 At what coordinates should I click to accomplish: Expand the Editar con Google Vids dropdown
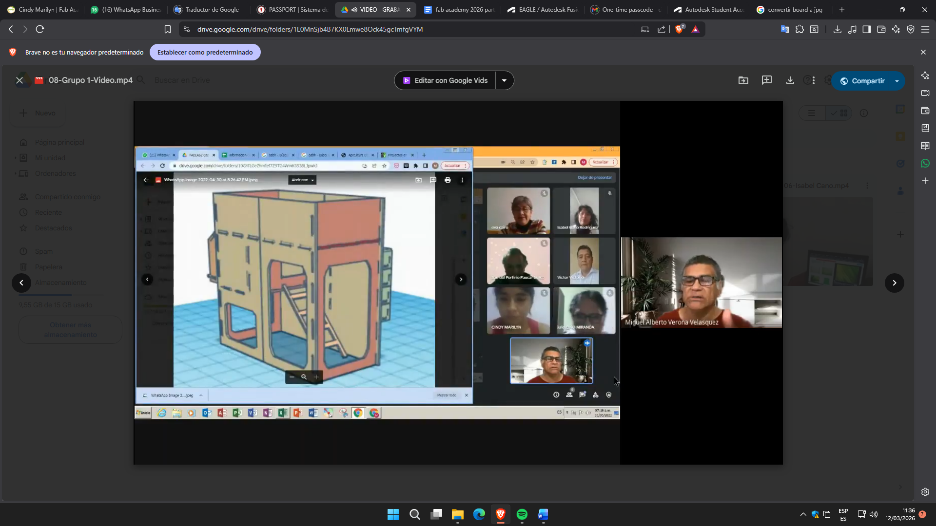pyautogui.click(x=504, y=80)
